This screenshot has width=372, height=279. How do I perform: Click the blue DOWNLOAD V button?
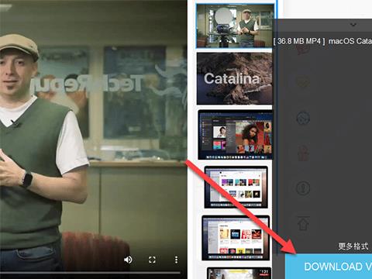[329, 267]
